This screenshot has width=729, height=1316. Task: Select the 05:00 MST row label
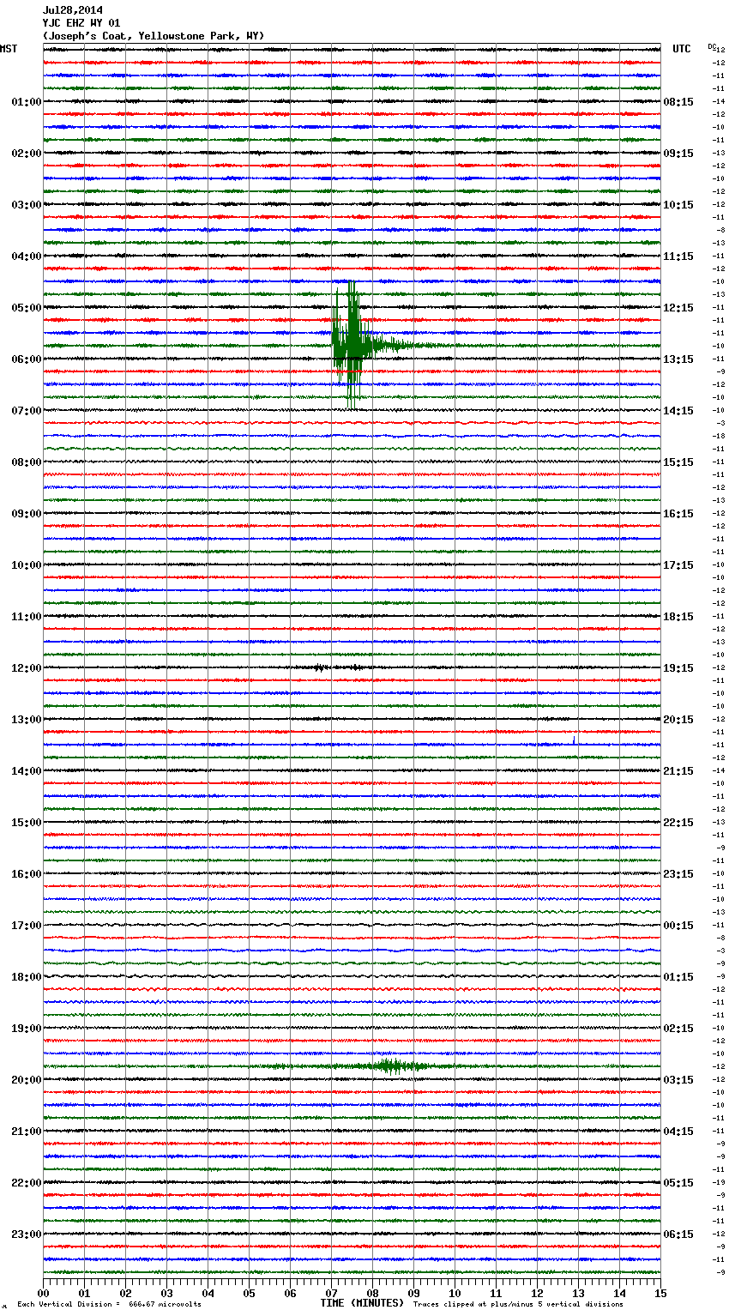(x=27, y=308)
